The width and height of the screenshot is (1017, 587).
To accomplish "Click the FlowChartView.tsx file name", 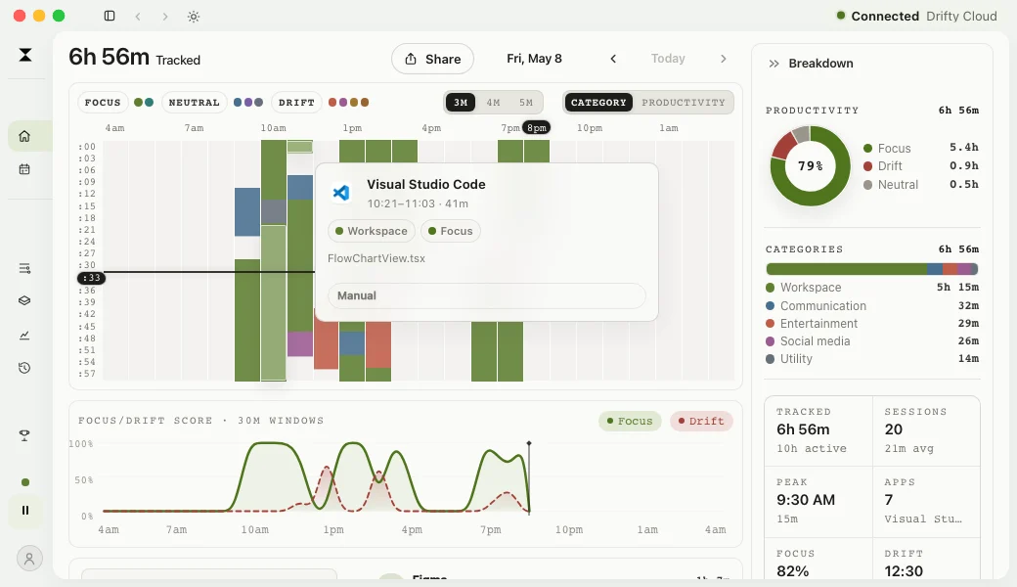I will click(x=376, y=258).
